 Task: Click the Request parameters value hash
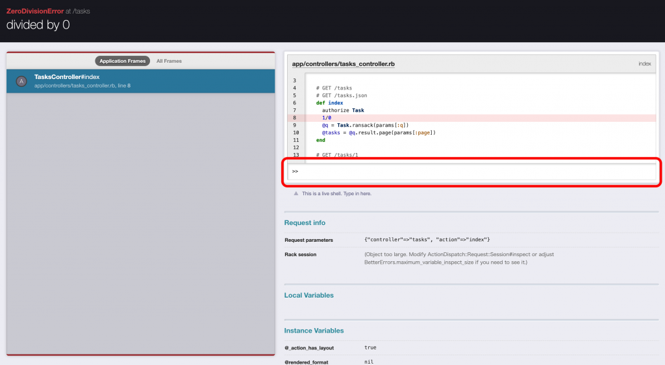tap(427, 240)
